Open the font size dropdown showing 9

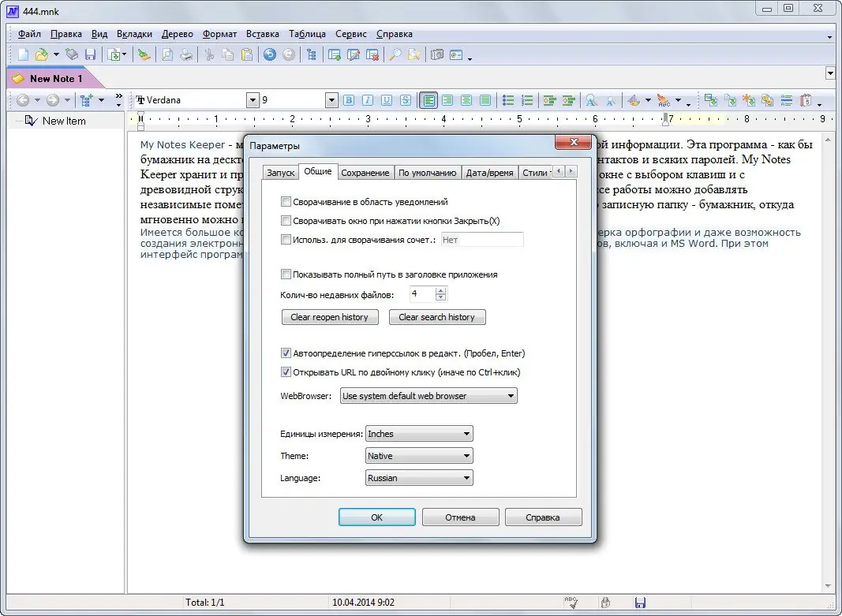tap(331, 100)
